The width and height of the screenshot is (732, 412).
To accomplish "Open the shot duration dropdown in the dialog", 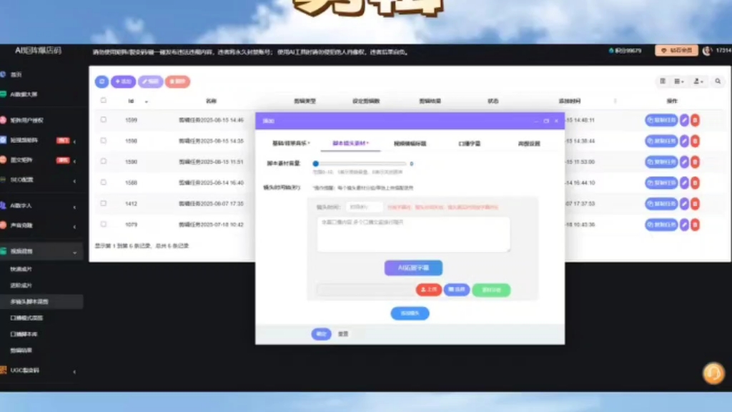I will click(x=364, y=207).
